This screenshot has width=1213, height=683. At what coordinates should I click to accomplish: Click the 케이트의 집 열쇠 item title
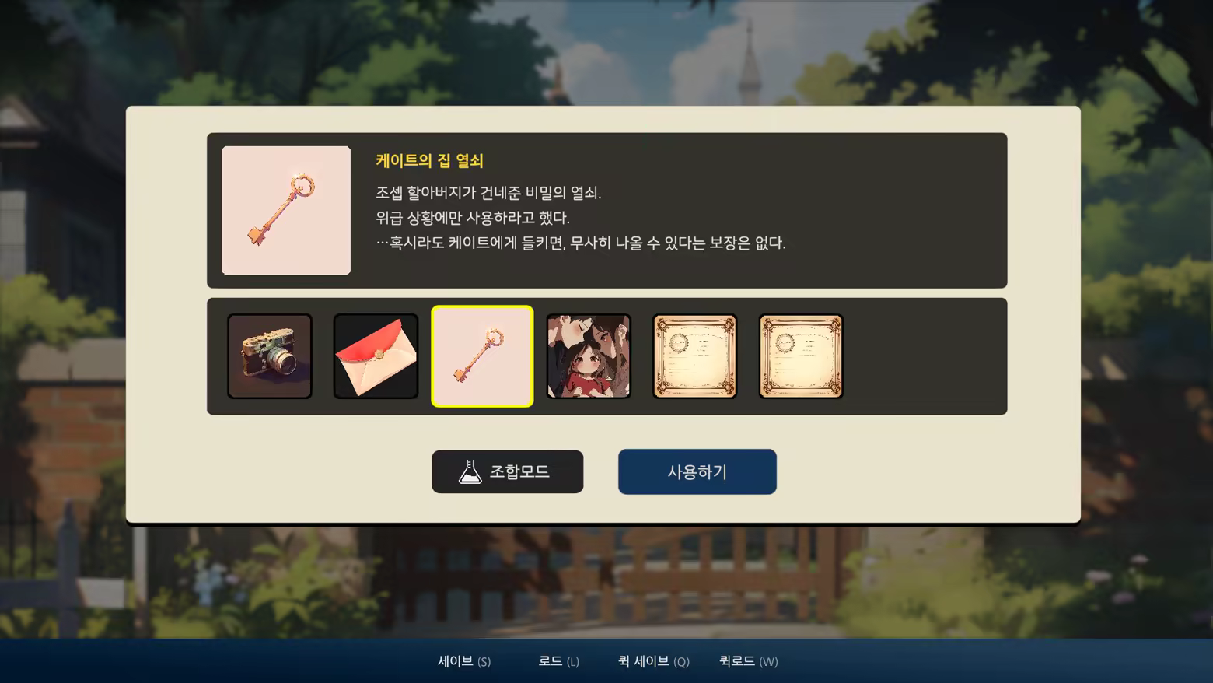click(x=429, y=160)
